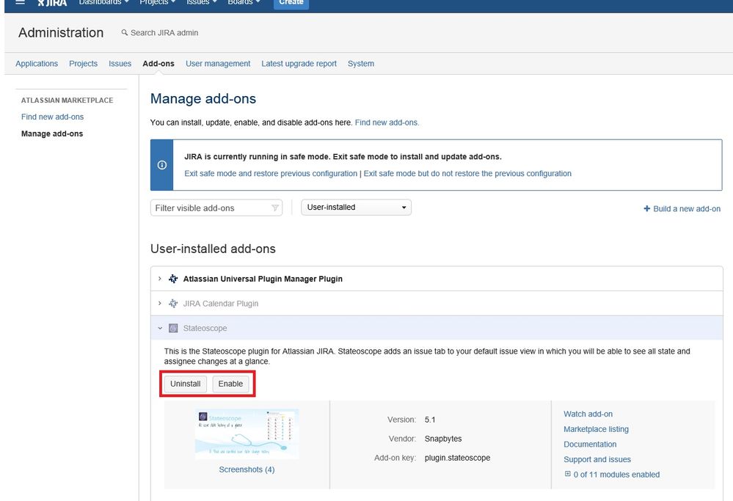Viewport: 733px width, 501px height.
Task: Open the User management tab
Action: pyautogui.click(x=218, y=64)
